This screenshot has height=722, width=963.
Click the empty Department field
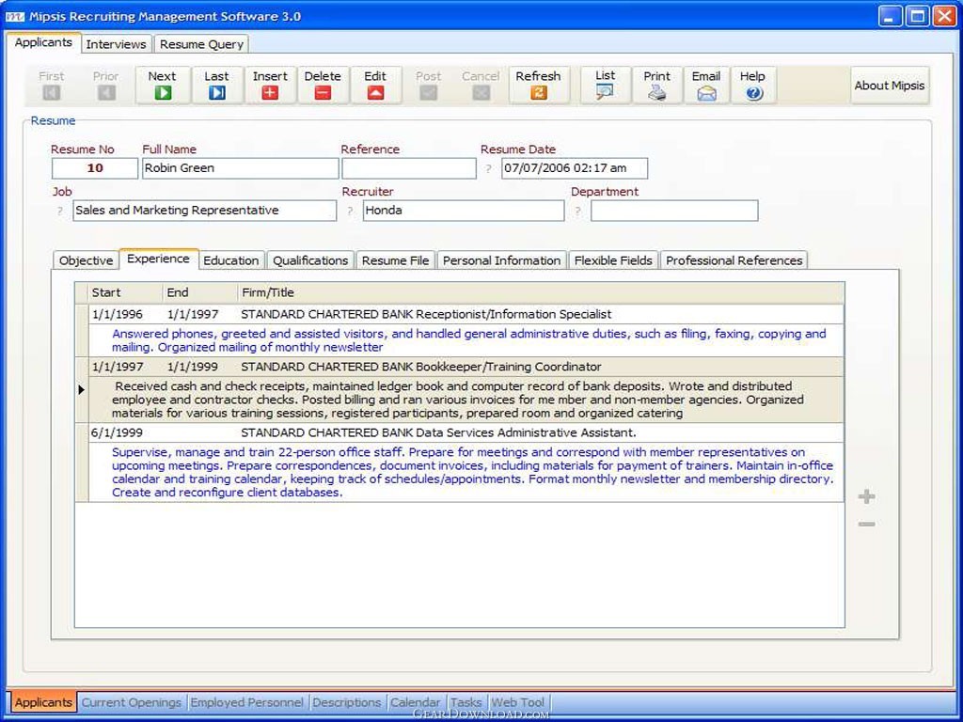[x=674, y=211]
